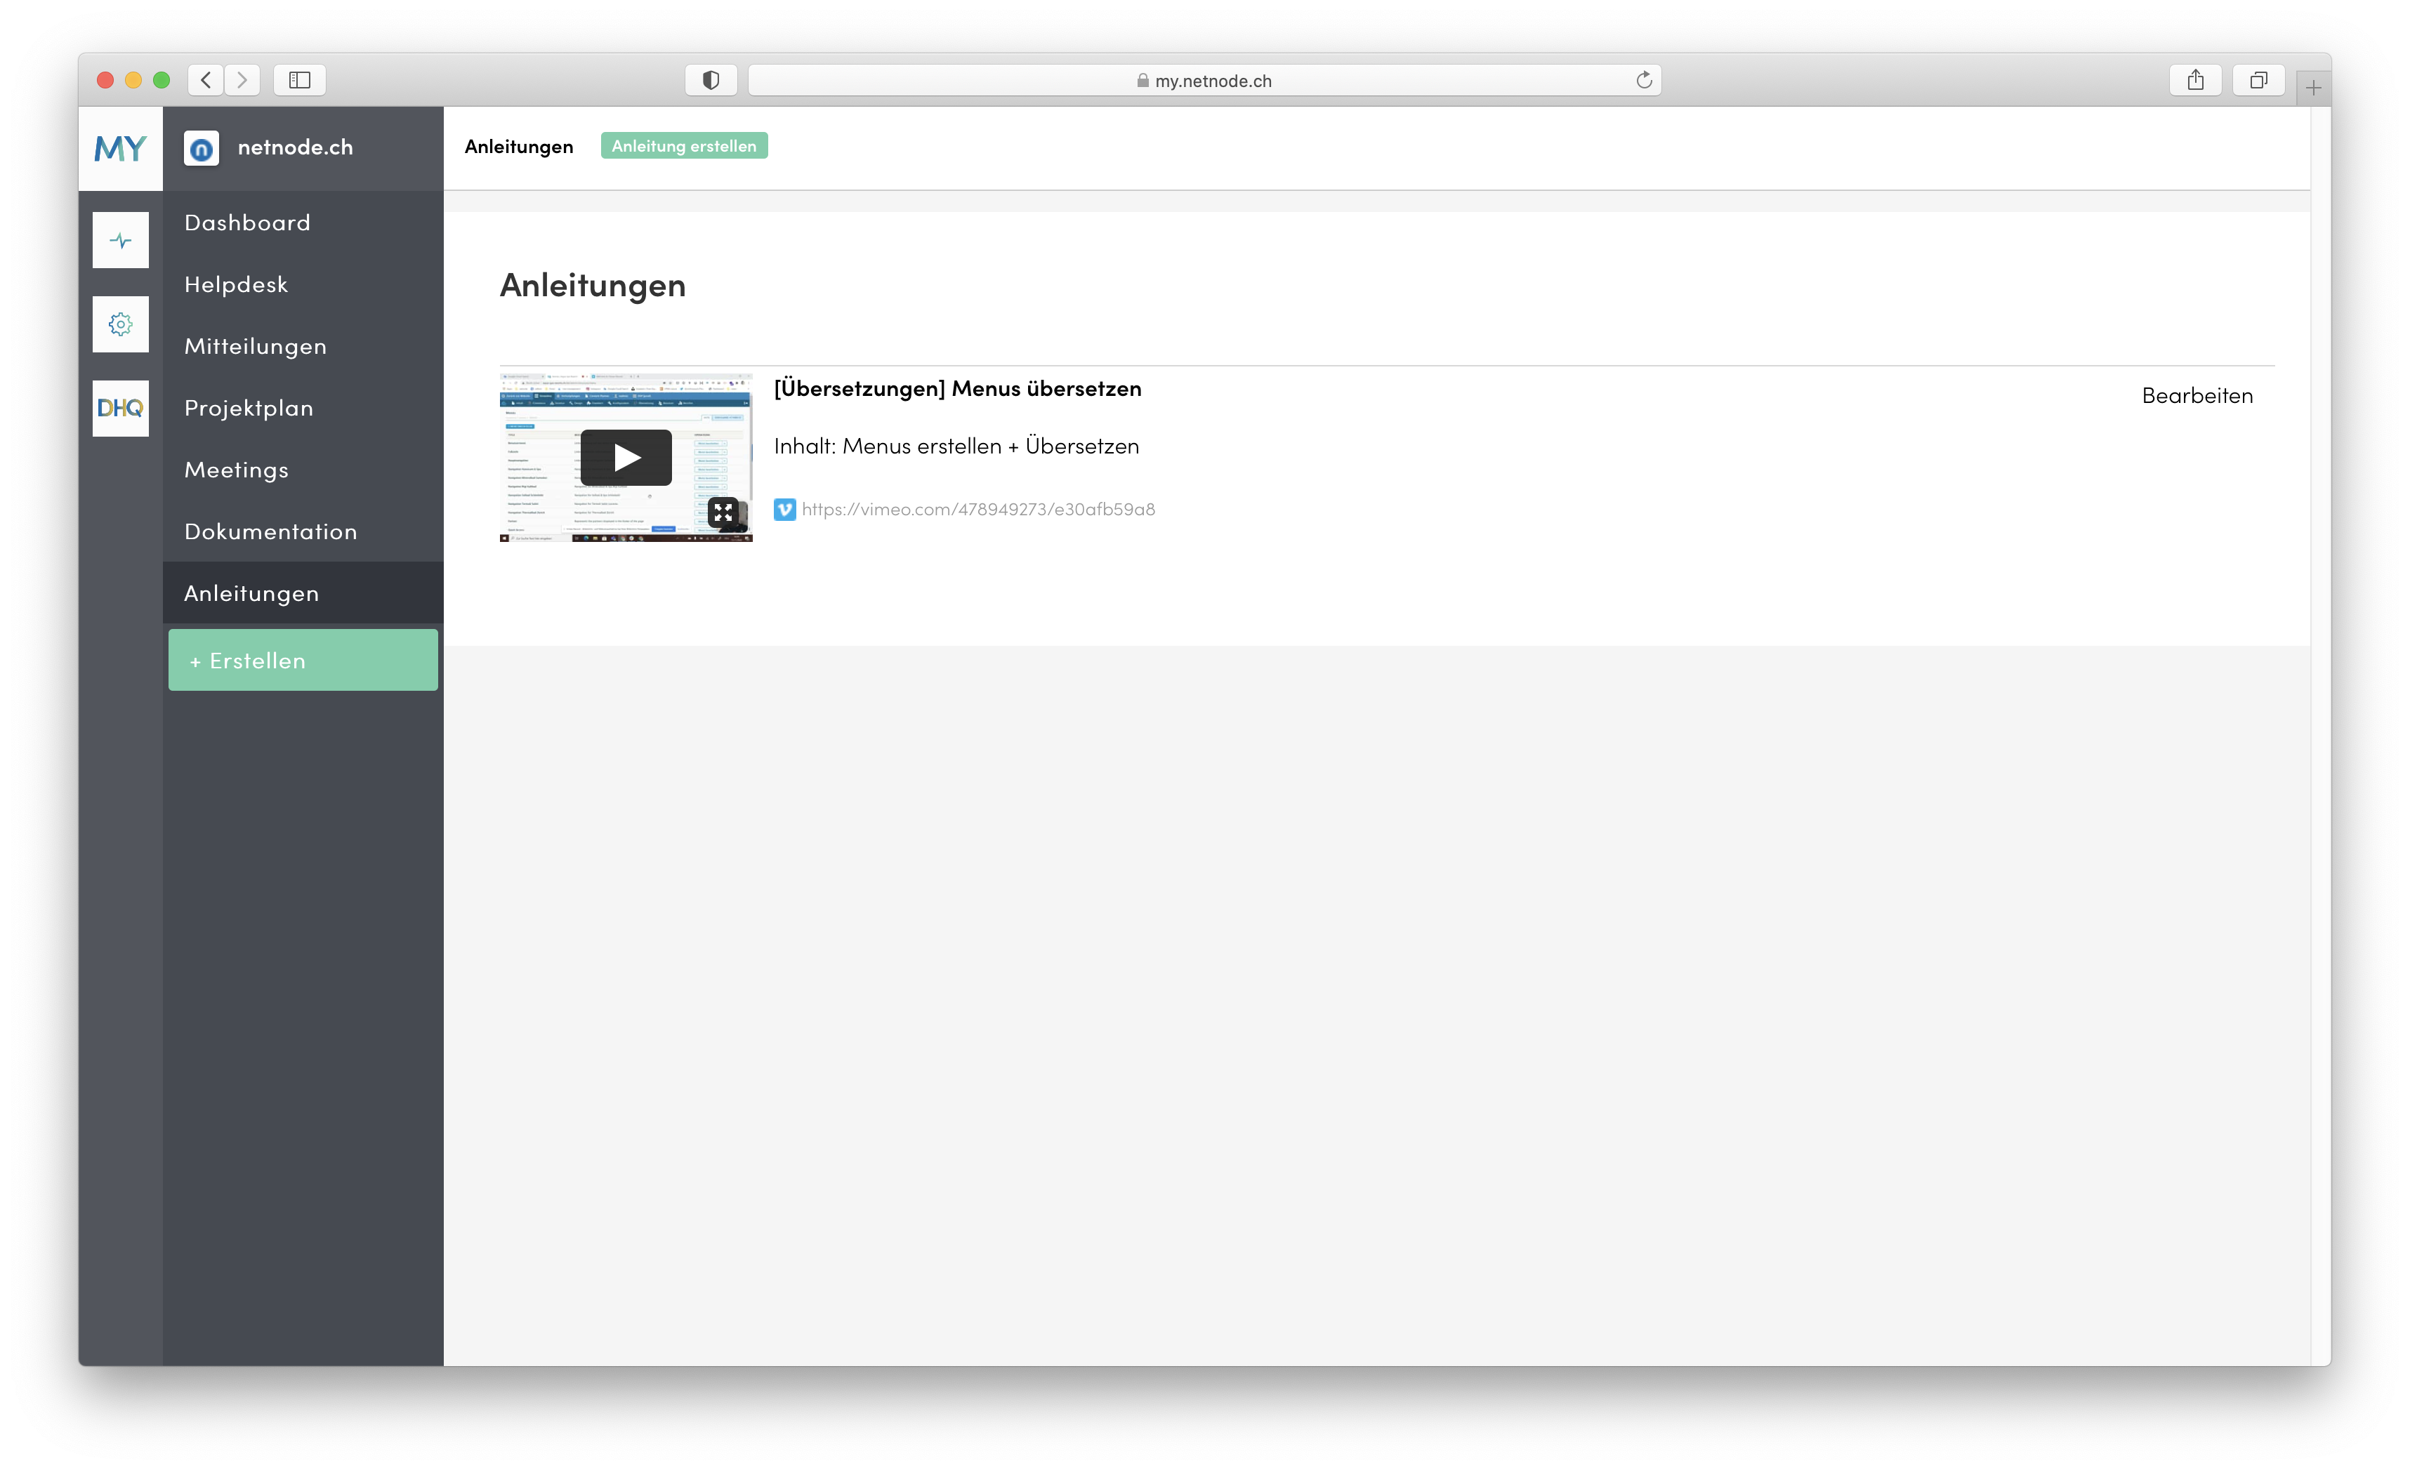
Task: Open the Projektplan section
Action: [x=249, y=408]
